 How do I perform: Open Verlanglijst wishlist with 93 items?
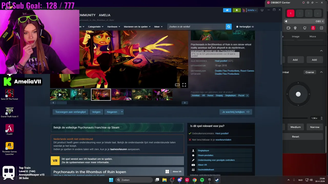coord(245,27)
